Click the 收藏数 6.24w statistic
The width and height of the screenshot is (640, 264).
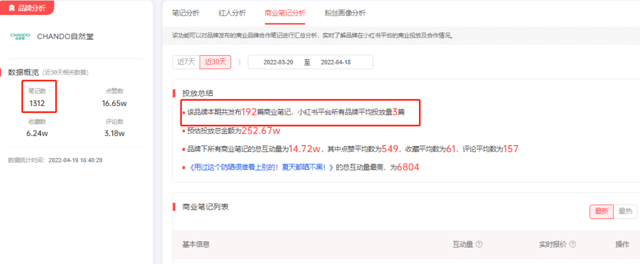[37, 128]
